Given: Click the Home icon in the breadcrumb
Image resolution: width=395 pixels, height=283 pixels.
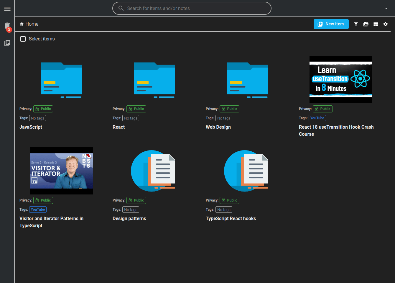Looking at the screenshot, I should tap(22, 24).
